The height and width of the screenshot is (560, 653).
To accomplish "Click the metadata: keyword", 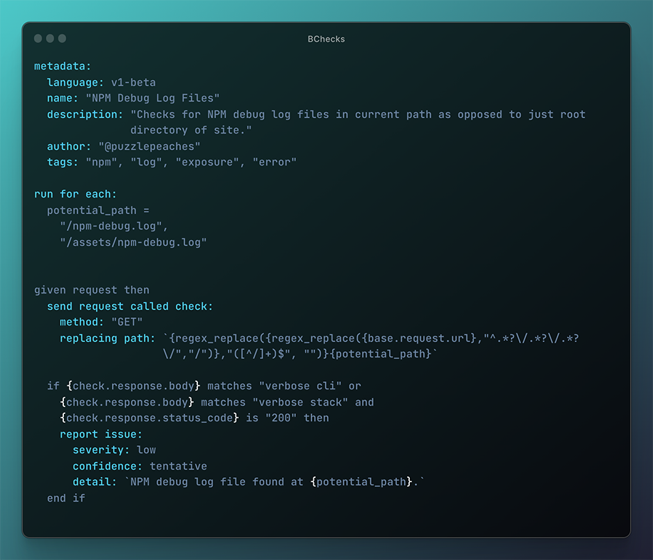I will [x=63, y=66].
